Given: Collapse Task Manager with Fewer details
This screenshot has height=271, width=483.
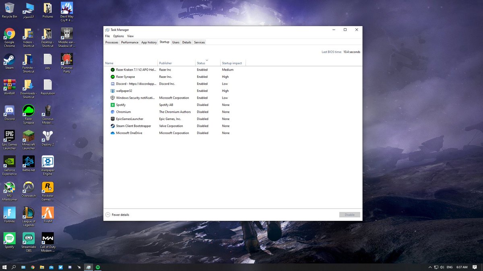Looking at the screenshot, I should (117, 215).
